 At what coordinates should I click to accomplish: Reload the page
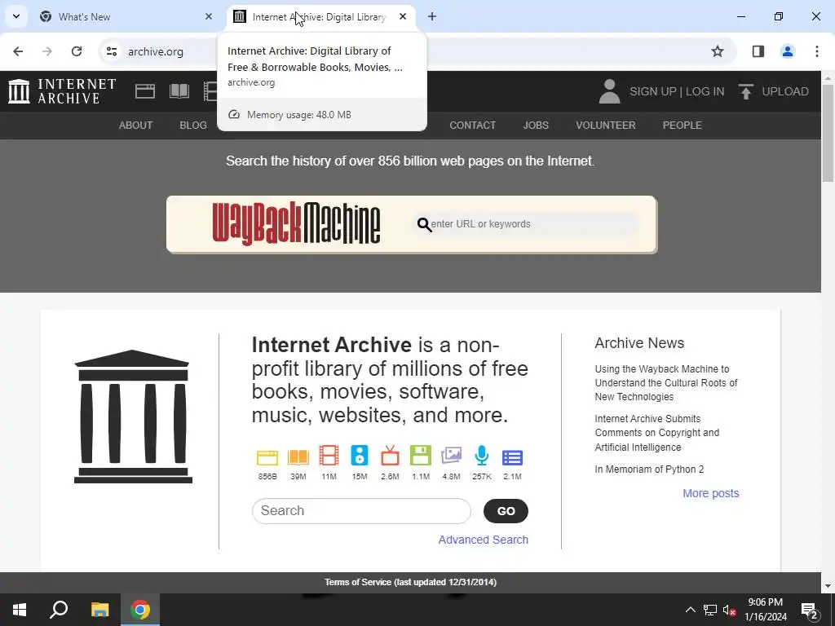(x=77, y=51)
